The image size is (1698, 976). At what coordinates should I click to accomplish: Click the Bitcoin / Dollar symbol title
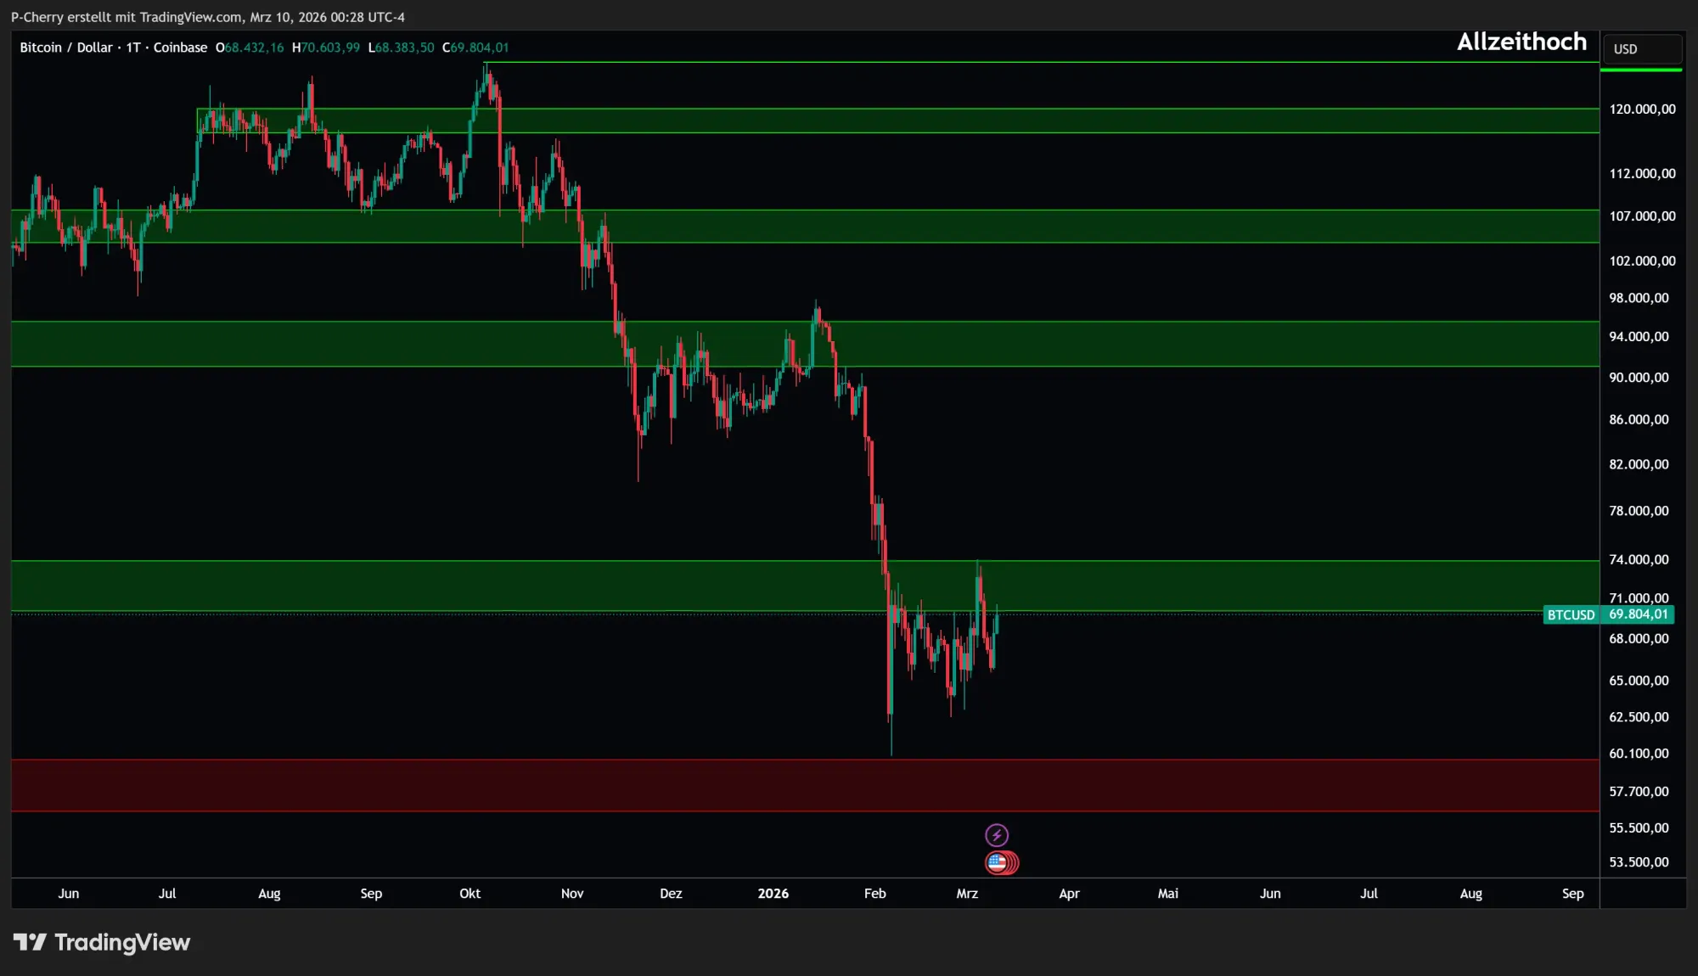point(66,48)
